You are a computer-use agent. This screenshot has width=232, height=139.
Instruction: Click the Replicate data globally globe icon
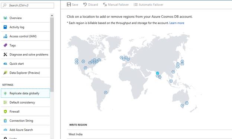(5, 93)
